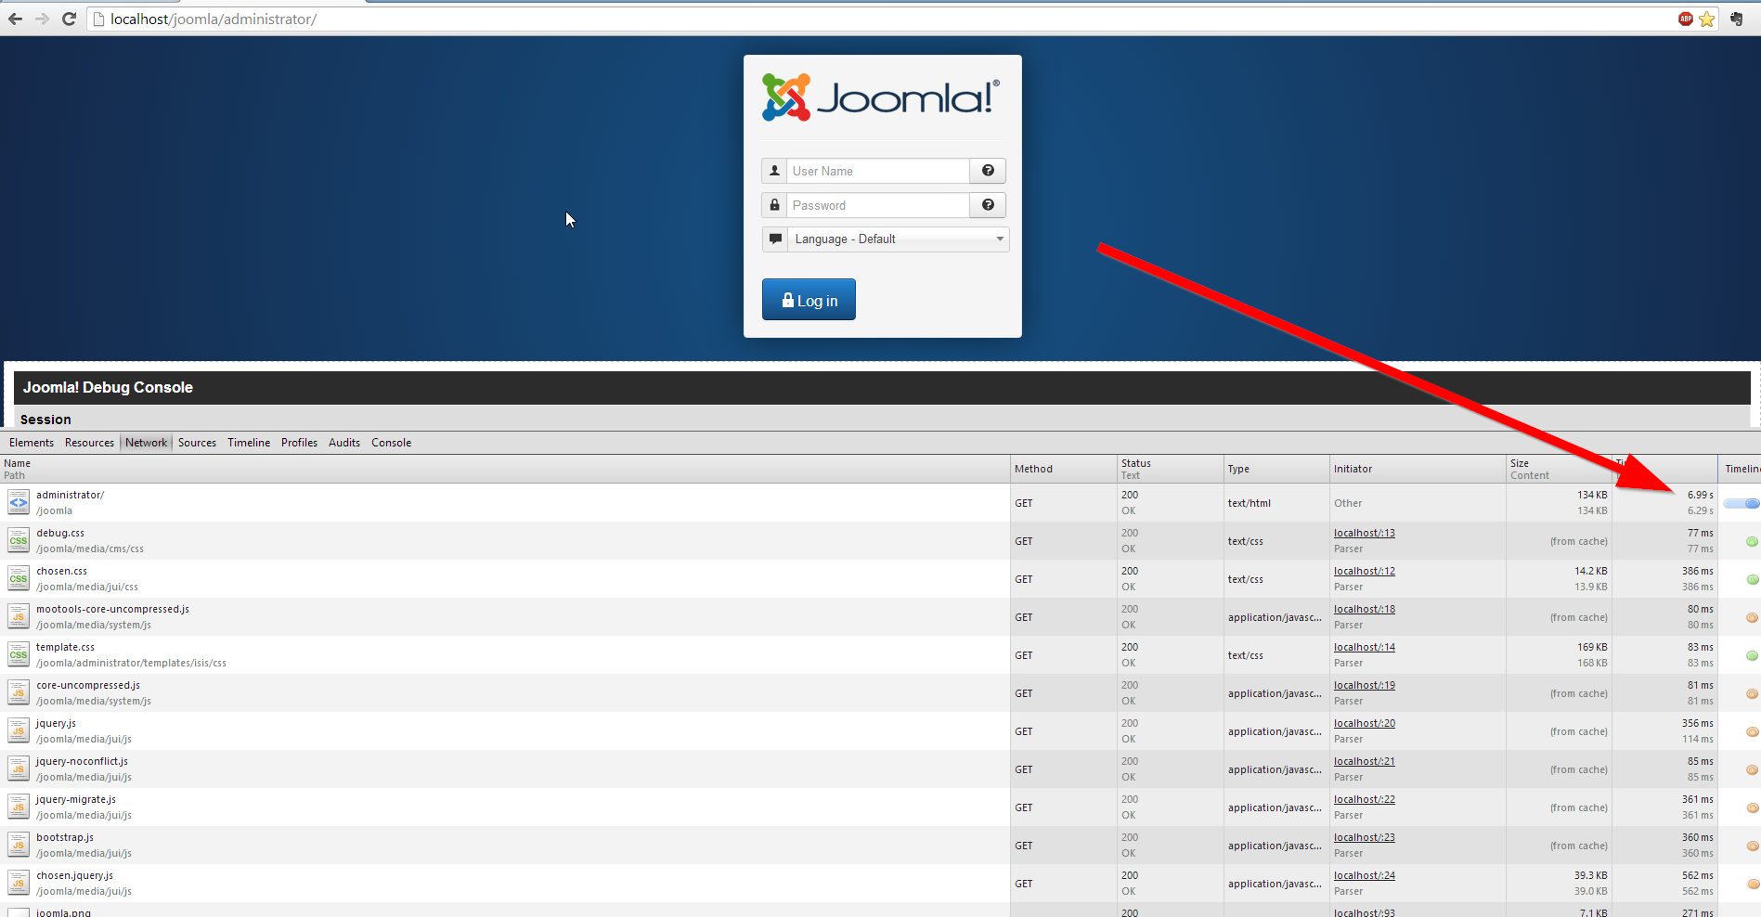1761x917 pixels.
Task: Select the document icon for administrator/ request
Action: coord(19,502)
